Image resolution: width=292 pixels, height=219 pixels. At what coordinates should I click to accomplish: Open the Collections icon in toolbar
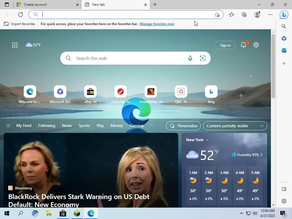244,15
